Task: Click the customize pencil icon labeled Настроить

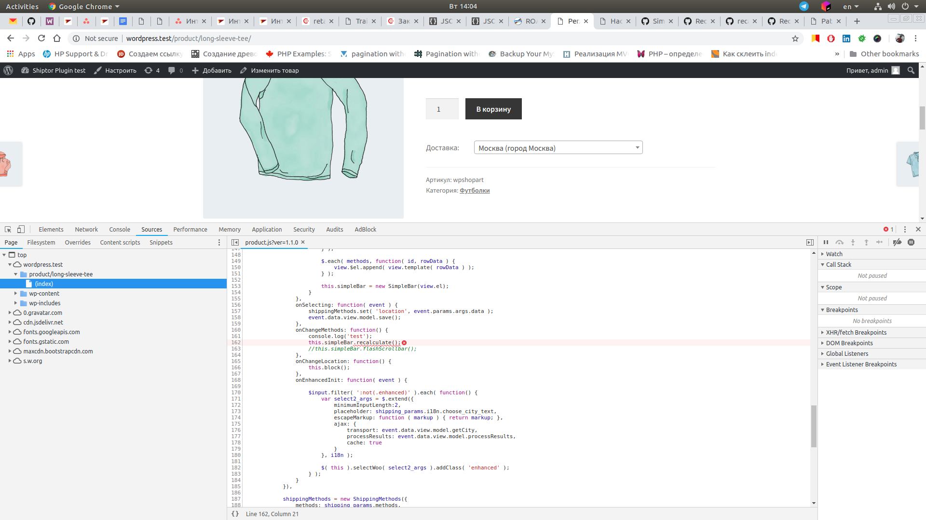Action: pyautogui.click(x=97, y=70)
